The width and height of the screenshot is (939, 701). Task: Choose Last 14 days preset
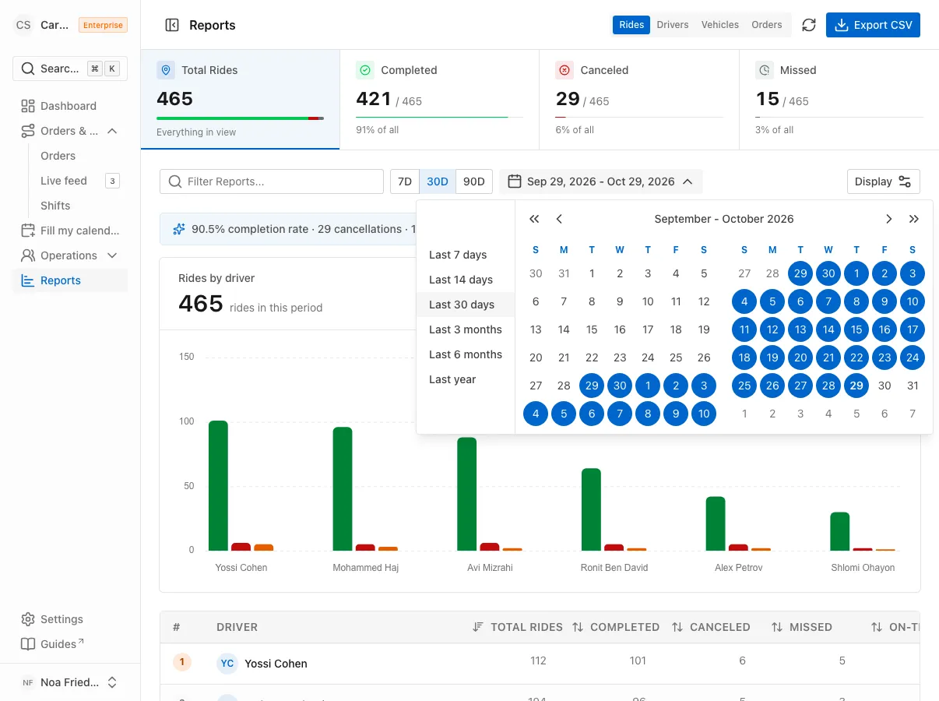pos(465,280)
